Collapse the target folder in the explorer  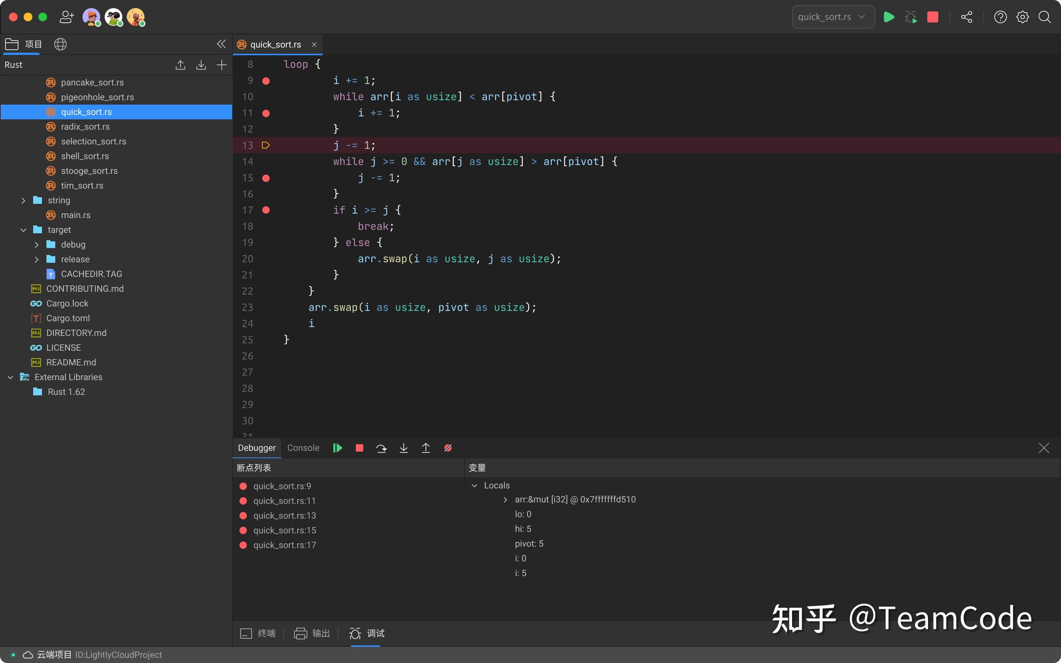[x=23, y=229]
